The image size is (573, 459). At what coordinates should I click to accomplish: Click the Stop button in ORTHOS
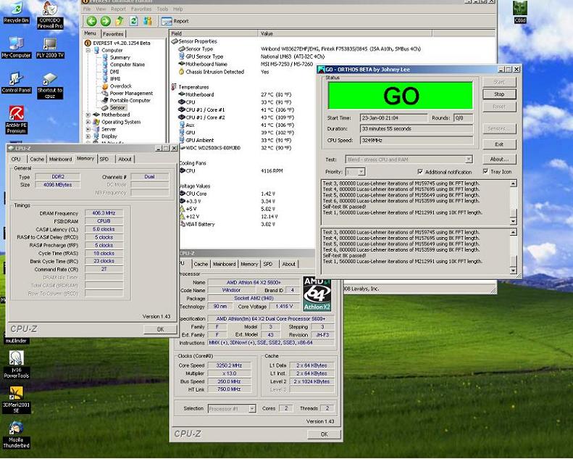click(499, 94)
